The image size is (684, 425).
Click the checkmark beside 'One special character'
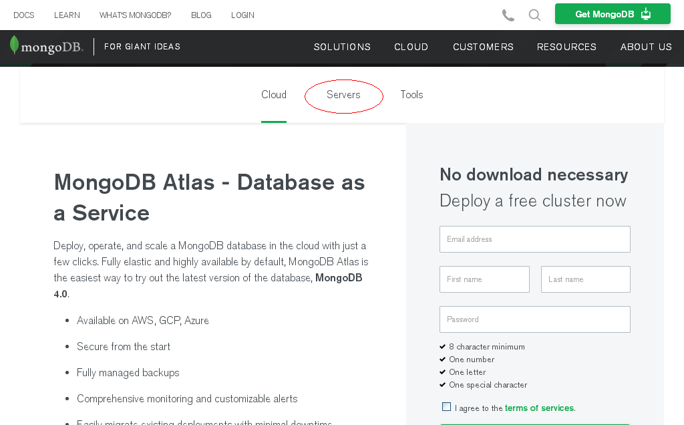443,384
